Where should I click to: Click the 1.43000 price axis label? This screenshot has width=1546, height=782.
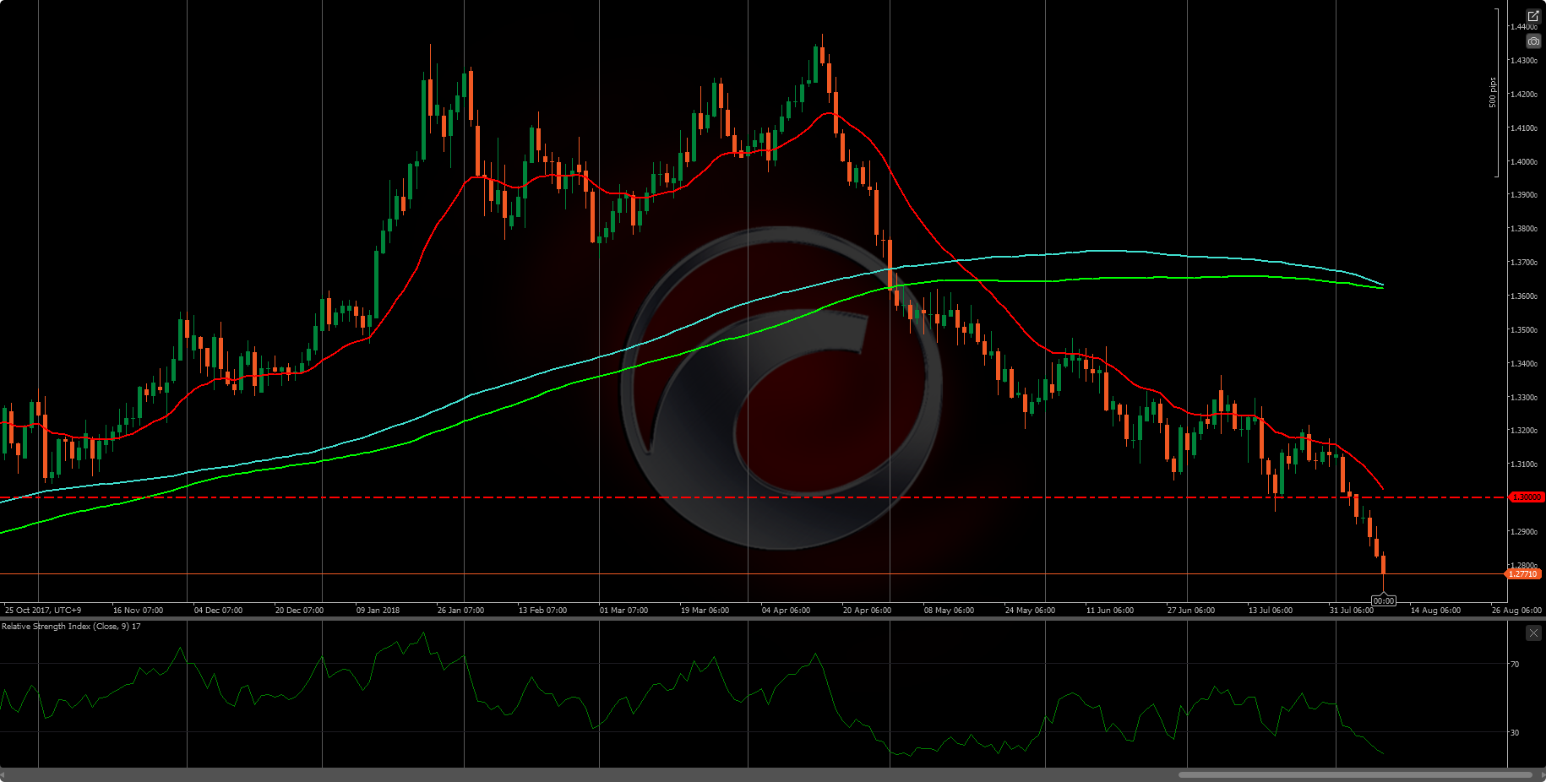(1524, 61)
